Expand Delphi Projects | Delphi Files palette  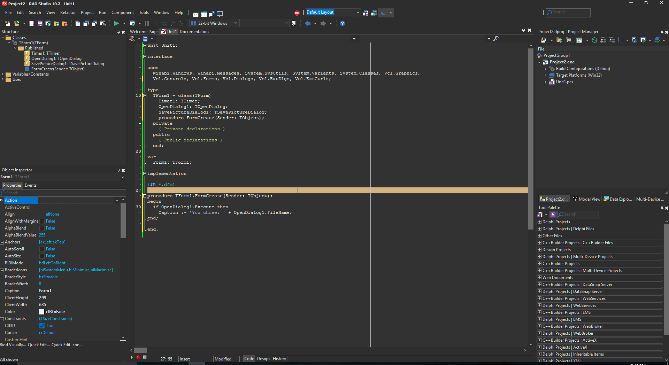coord(539,229)
